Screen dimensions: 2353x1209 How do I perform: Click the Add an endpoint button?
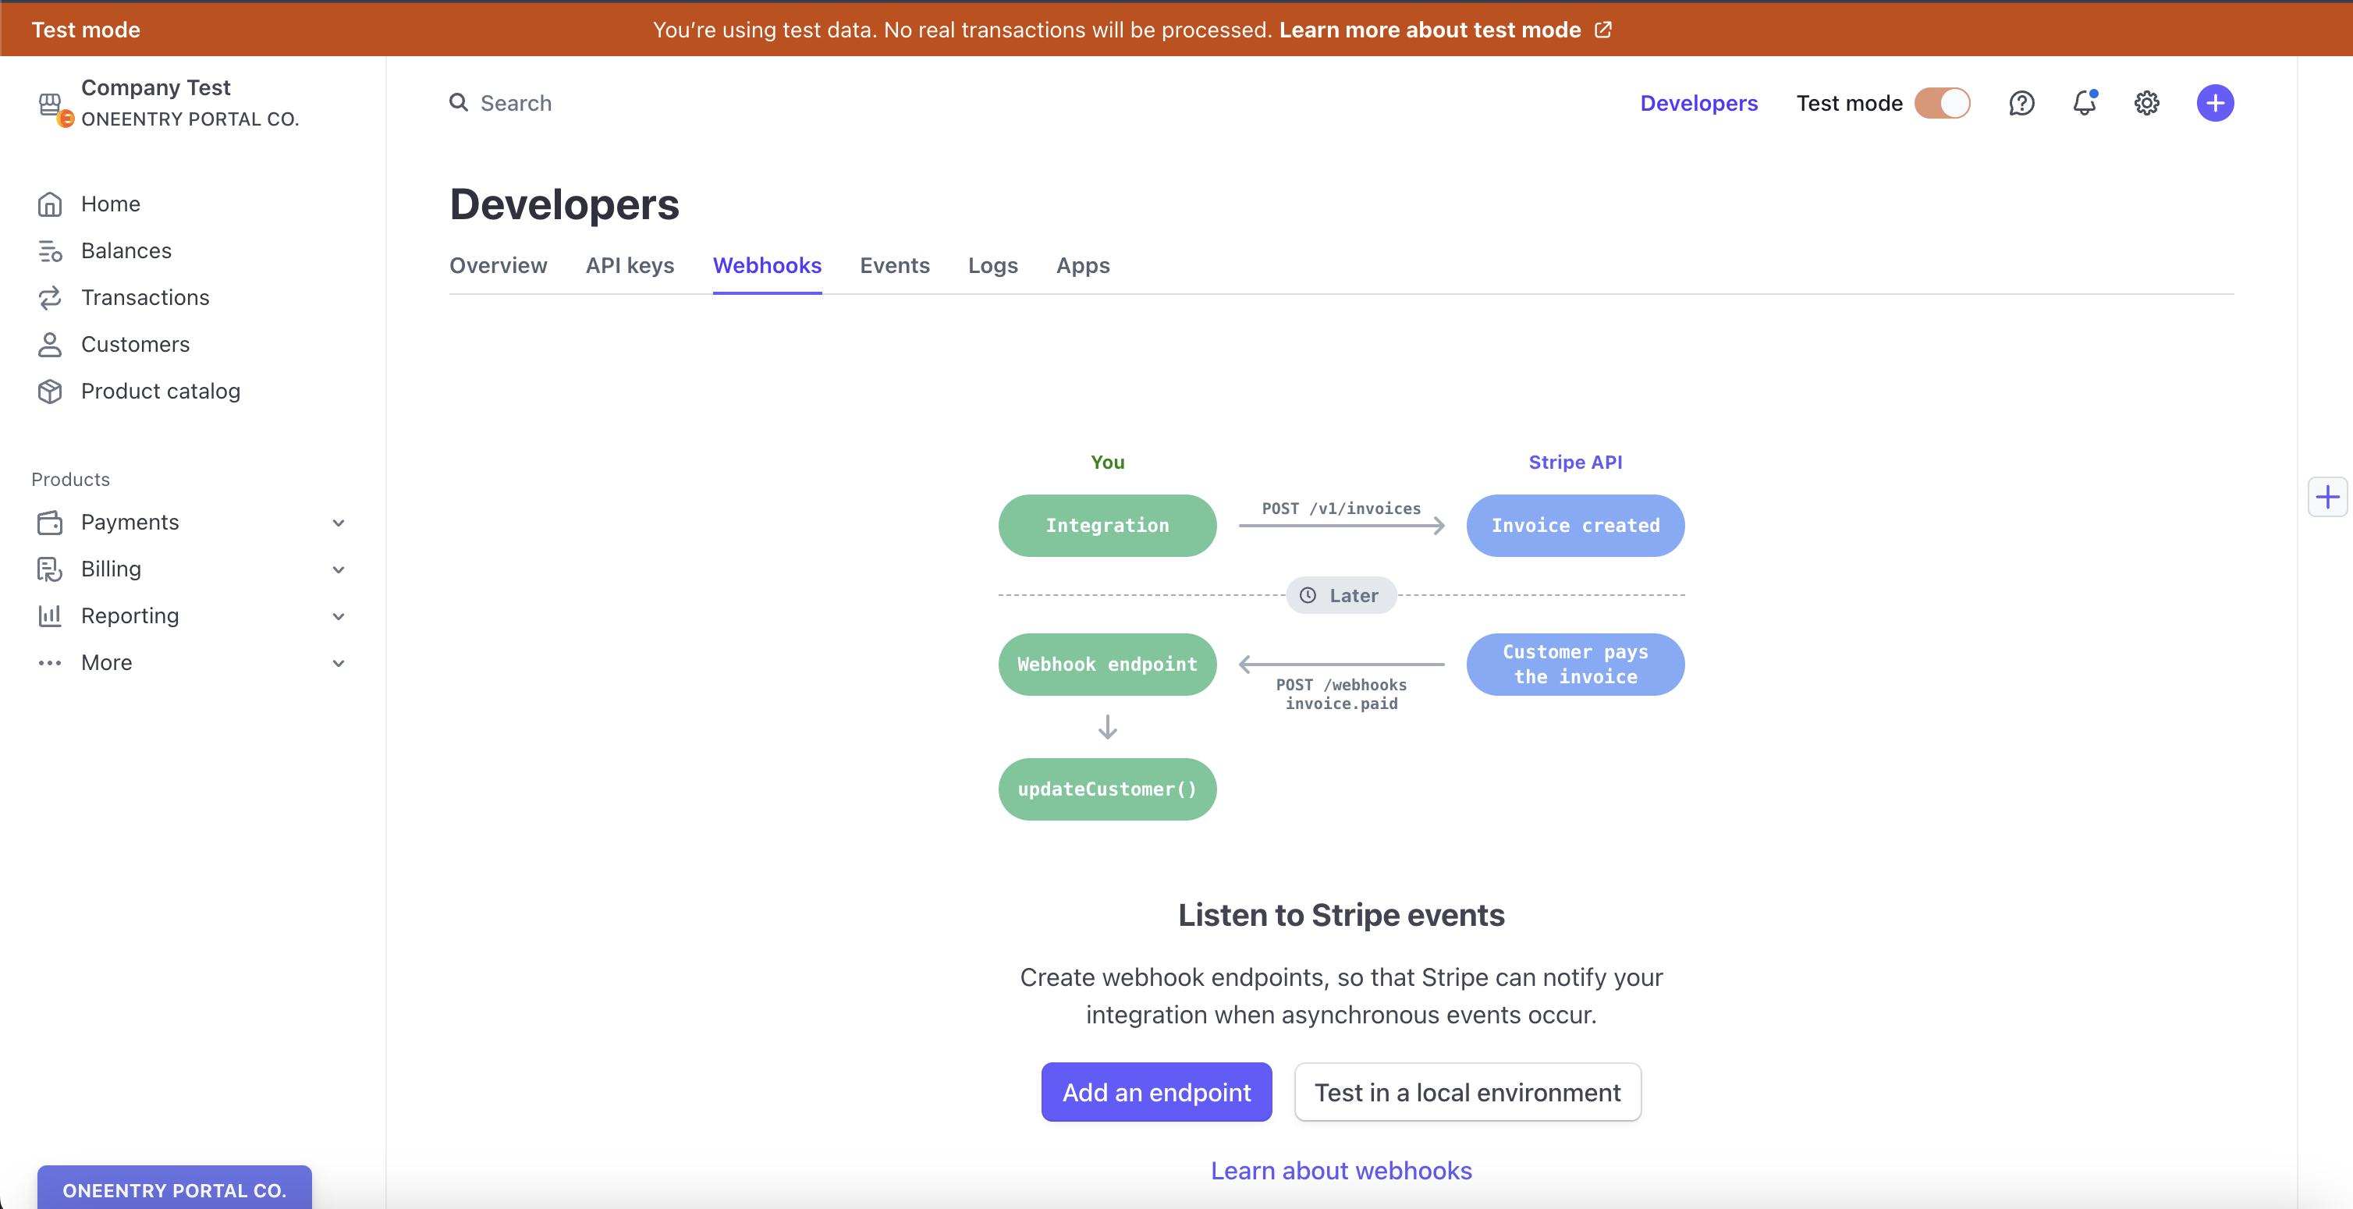tap(1156, 1092)
